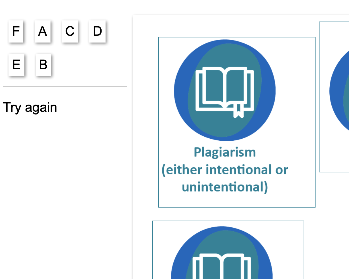349x279 pixels.
Task: Click the '(either intentional or' caption line
Action: pos(225,170)
